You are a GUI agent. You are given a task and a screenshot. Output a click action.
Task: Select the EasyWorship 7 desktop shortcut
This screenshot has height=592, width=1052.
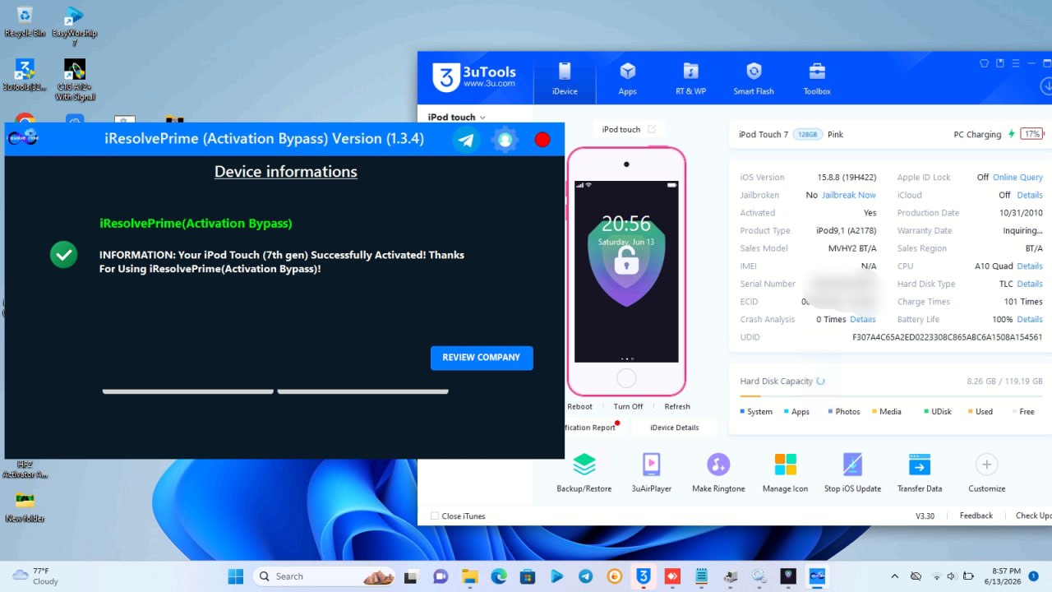pos(74,25)
